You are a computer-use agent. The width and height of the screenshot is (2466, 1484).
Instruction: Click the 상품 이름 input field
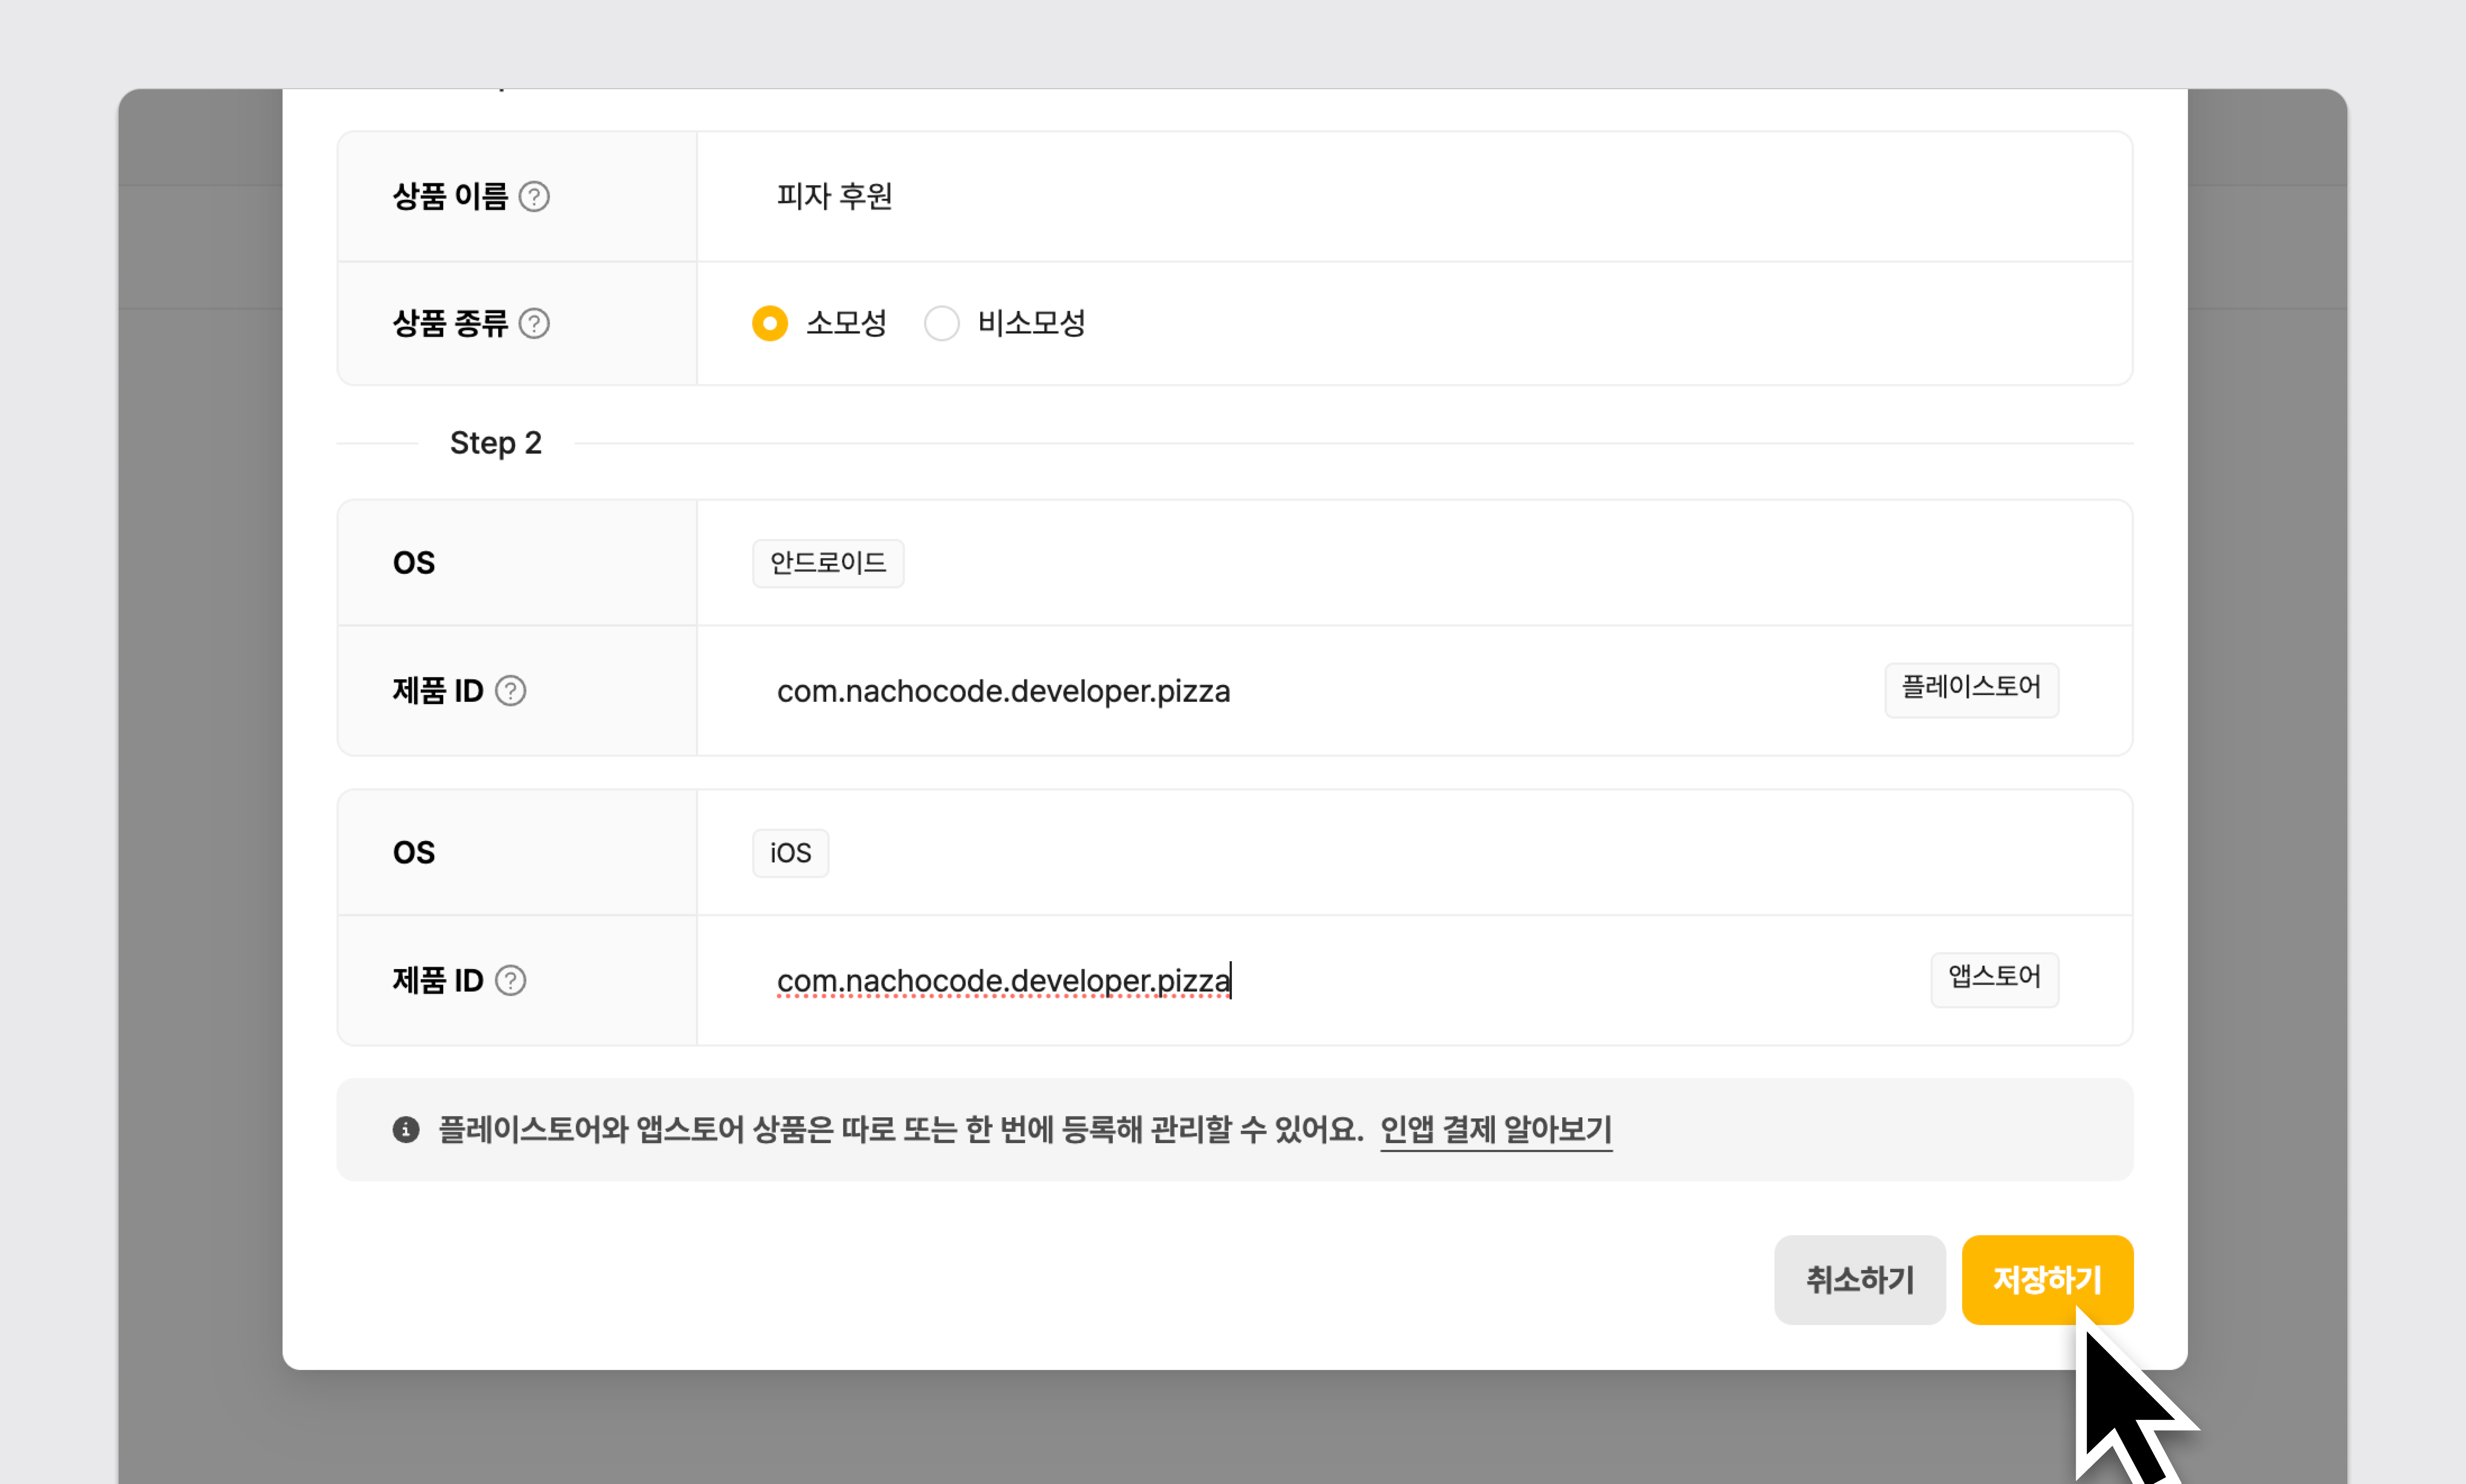pos(1300,196)
